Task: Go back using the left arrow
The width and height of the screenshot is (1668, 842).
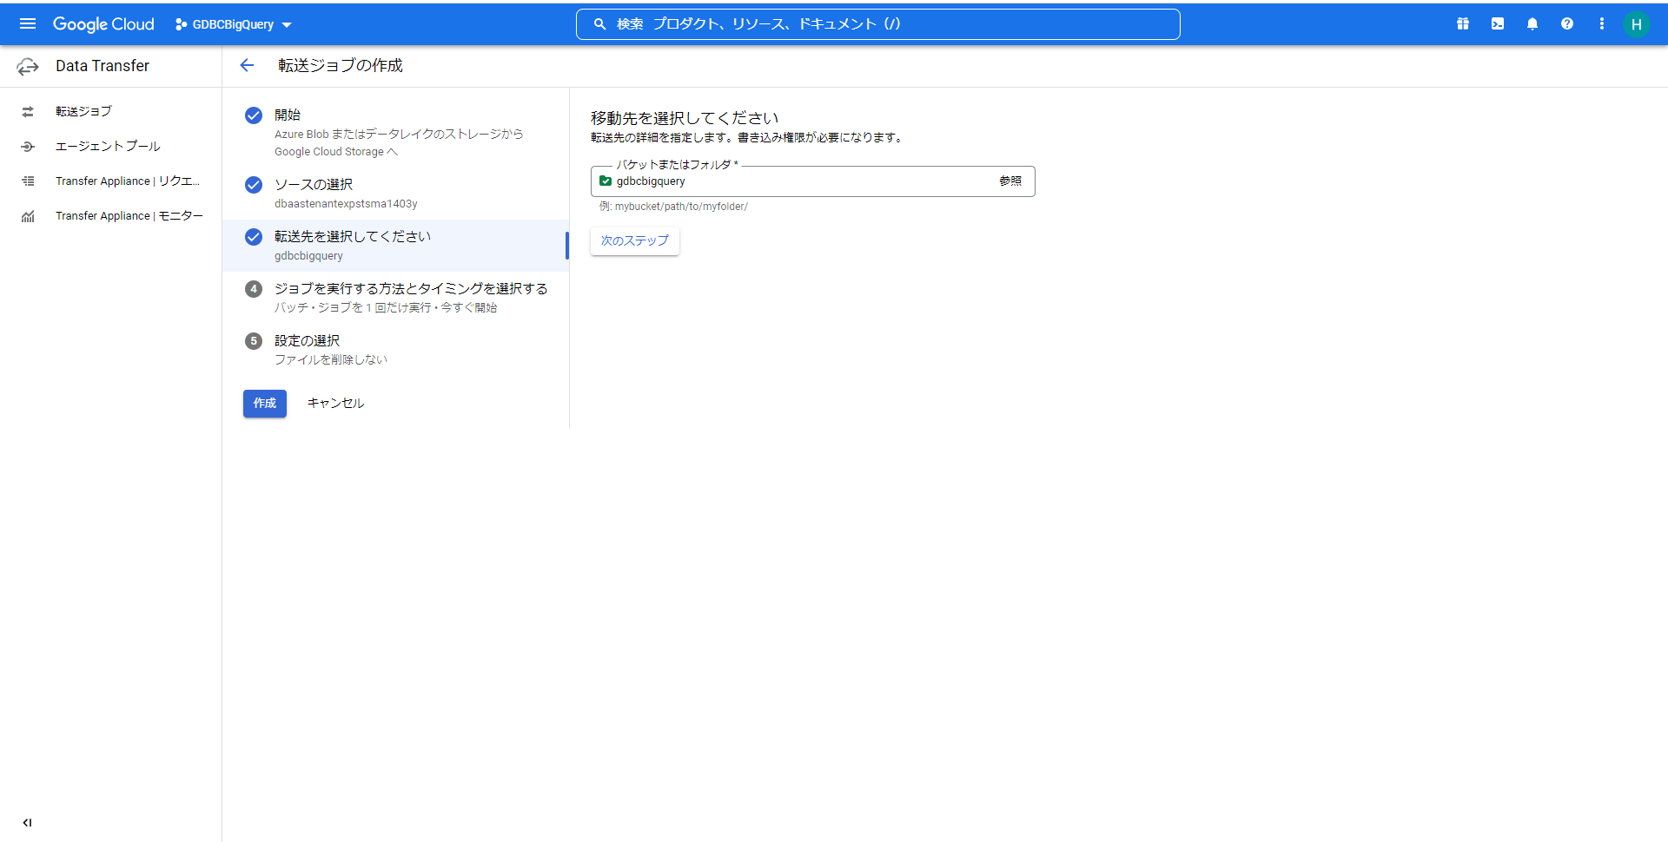Action: coord(247,66)
